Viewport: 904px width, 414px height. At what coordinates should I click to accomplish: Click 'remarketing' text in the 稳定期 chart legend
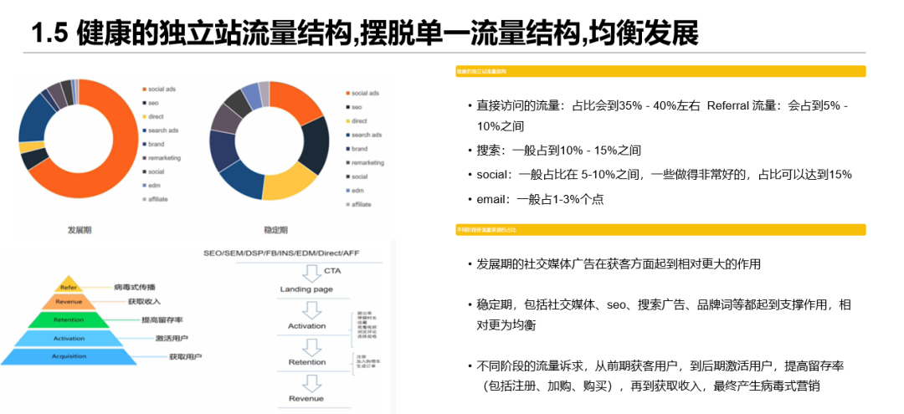point(367,163)
